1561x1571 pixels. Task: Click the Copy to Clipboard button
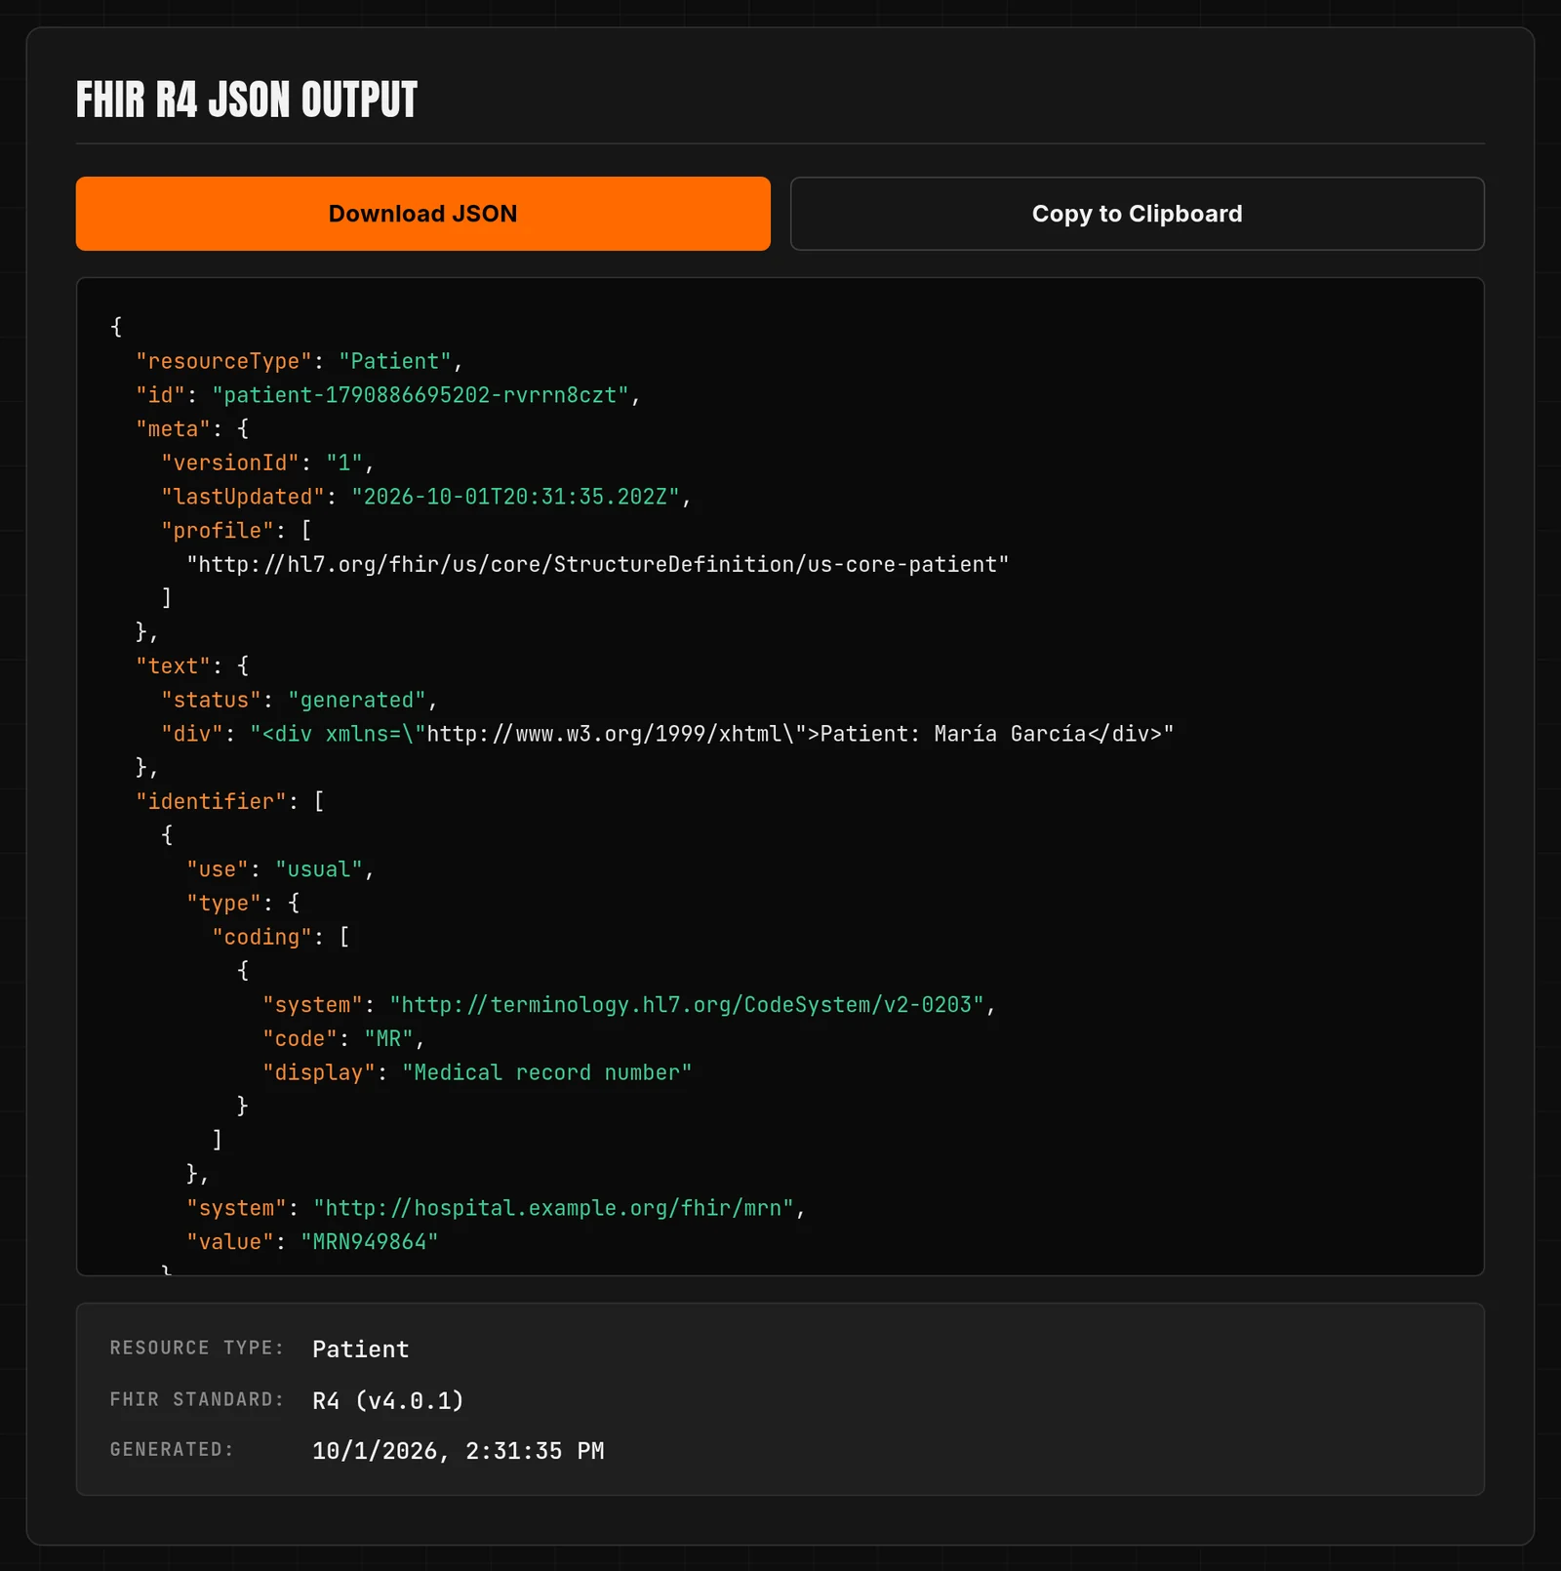(x=1137, y=214)
